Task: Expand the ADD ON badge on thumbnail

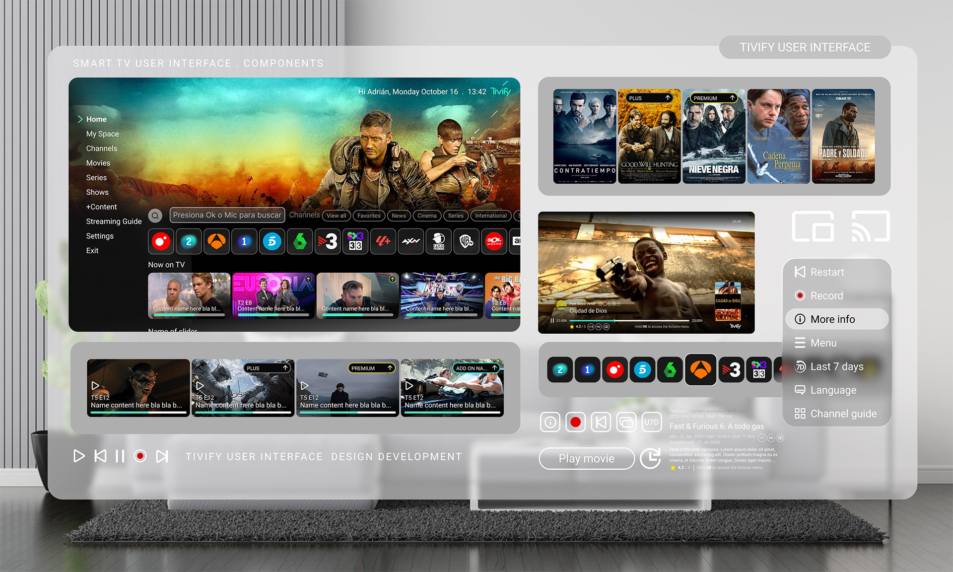Action: [476, 368]
